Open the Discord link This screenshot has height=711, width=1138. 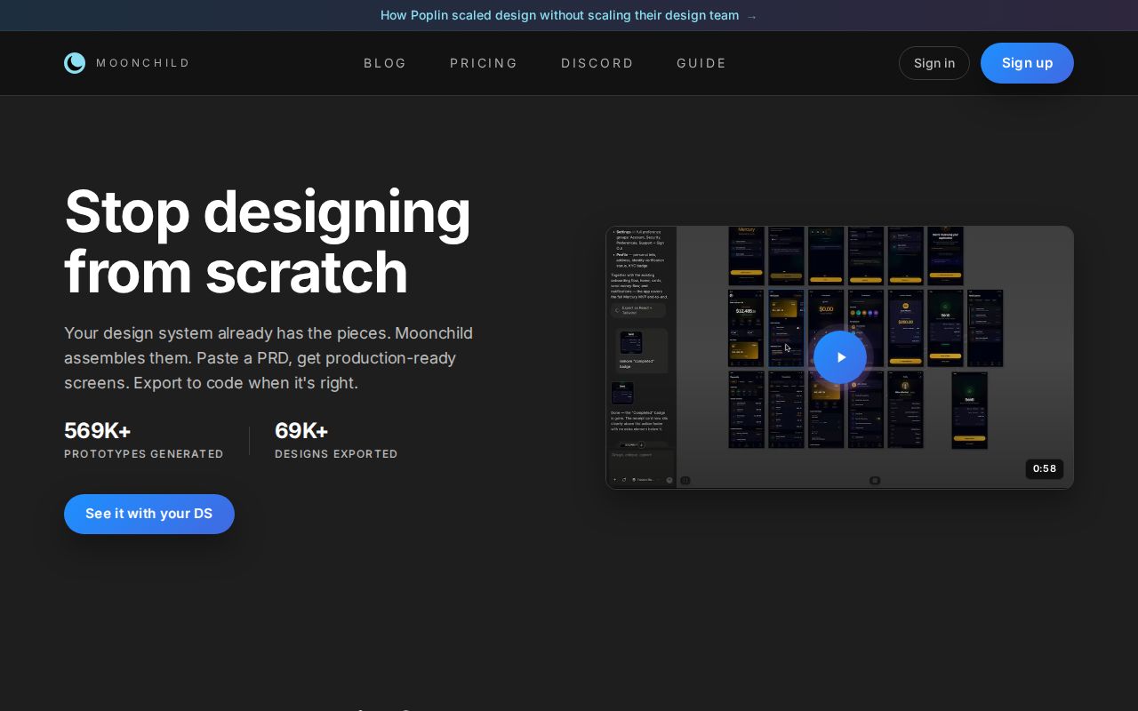coord(597,63)
